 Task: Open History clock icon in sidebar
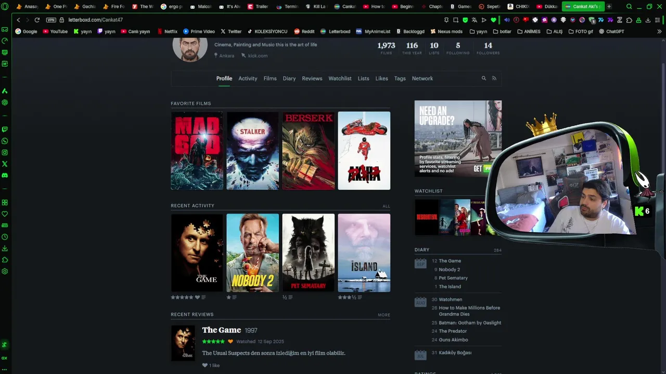point(5,237)
